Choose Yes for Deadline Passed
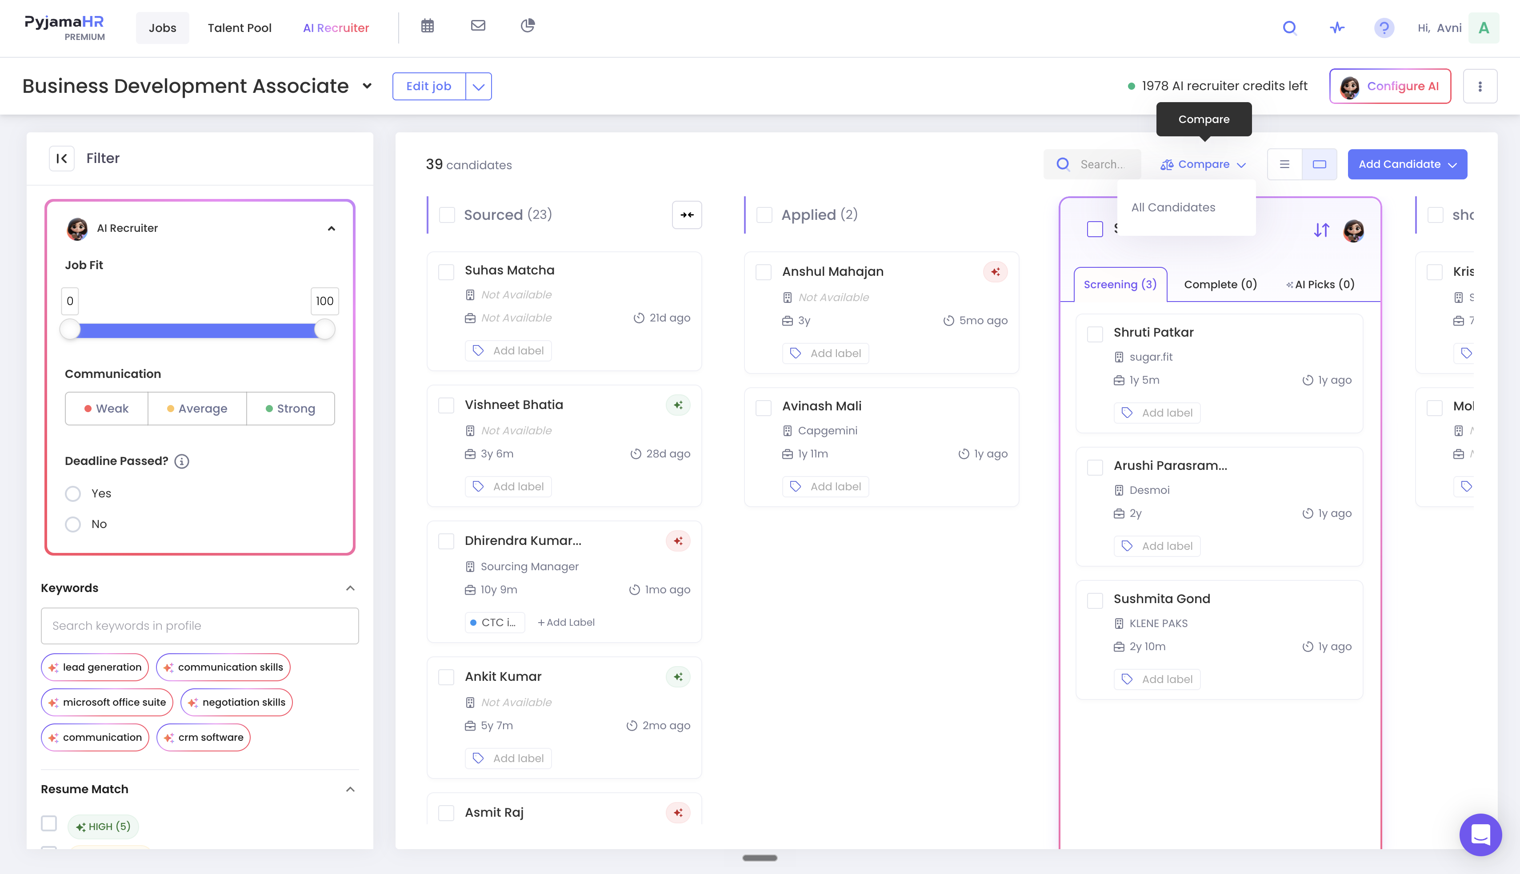This screenshot has height=874, width=1520. tap(73, 494)
